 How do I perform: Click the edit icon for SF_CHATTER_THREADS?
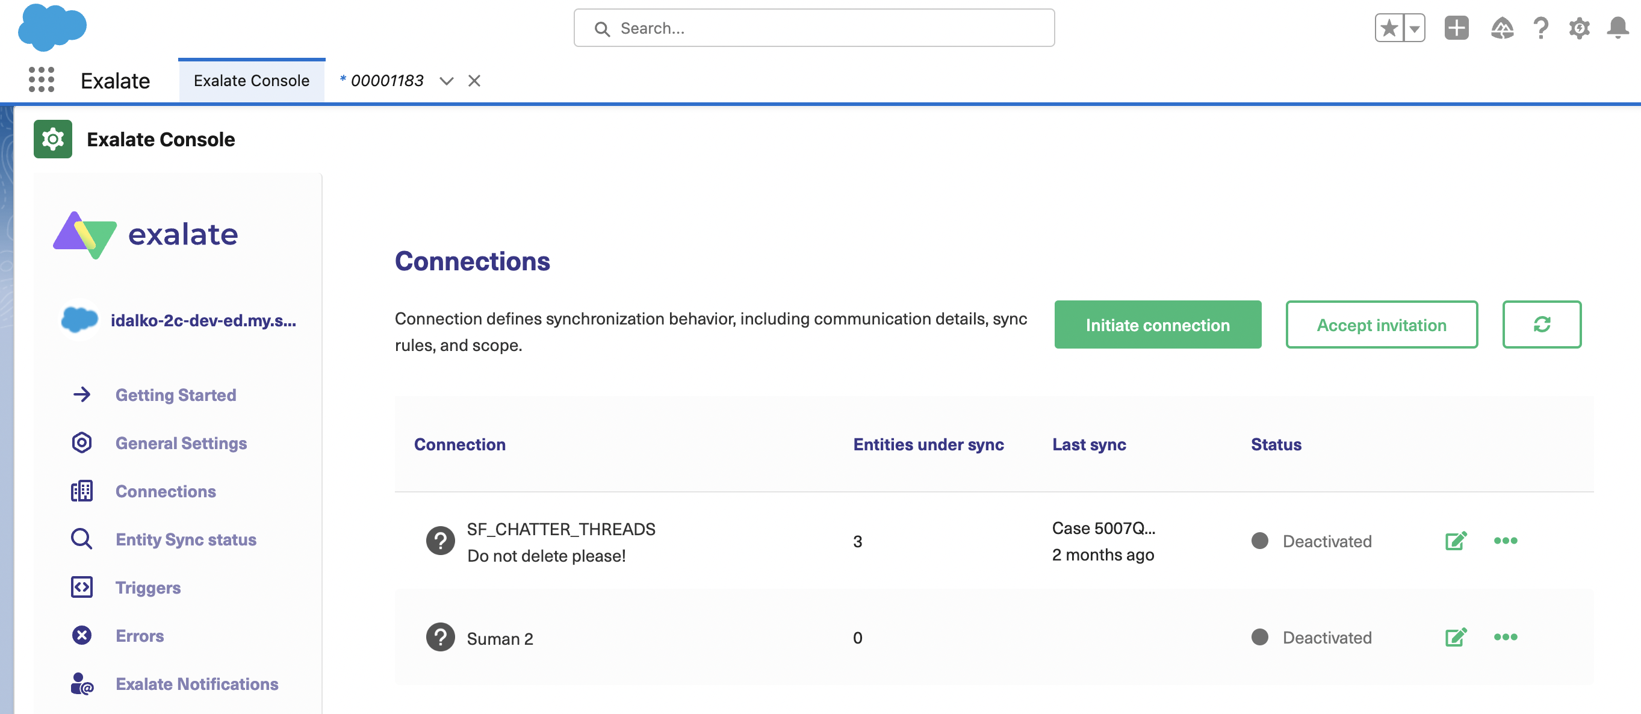(1455, 541)
